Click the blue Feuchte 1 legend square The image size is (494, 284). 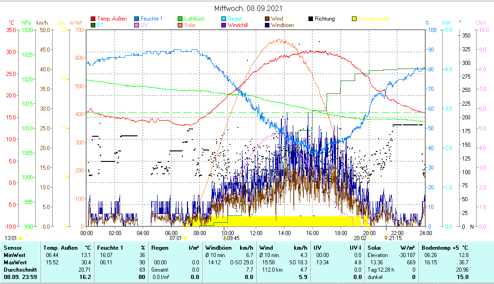point(137,19)
